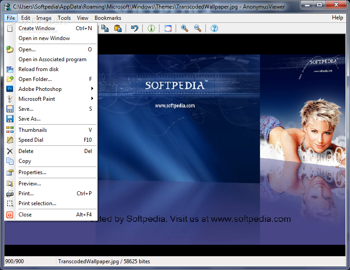This screenshot has width=350, height=270.
Task: Choose Open... from File menu
Action: tap(51, 49)
